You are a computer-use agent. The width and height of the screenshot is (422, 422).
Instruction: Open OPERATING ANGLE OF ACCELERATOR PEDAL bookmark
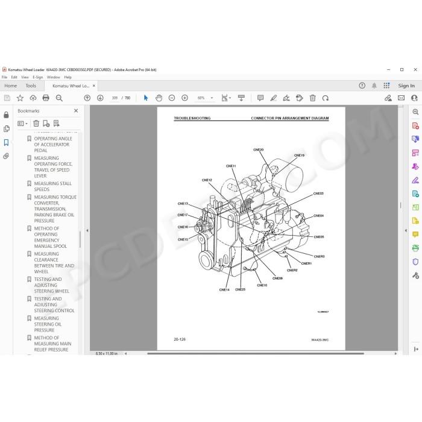[53, 145]
